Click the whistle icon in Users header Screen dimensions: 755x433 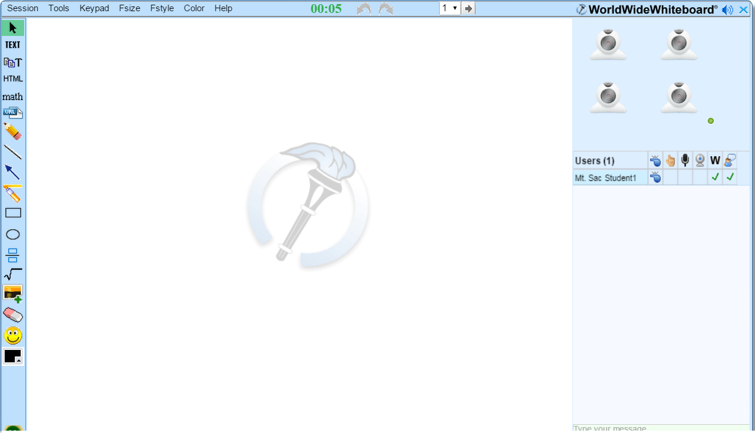(x=655, y=160)
